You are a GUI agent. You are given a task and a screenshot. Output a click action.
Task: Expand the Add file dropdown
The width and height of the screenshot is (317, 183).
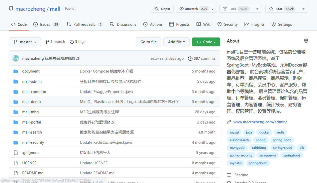[x=176, y=42]
